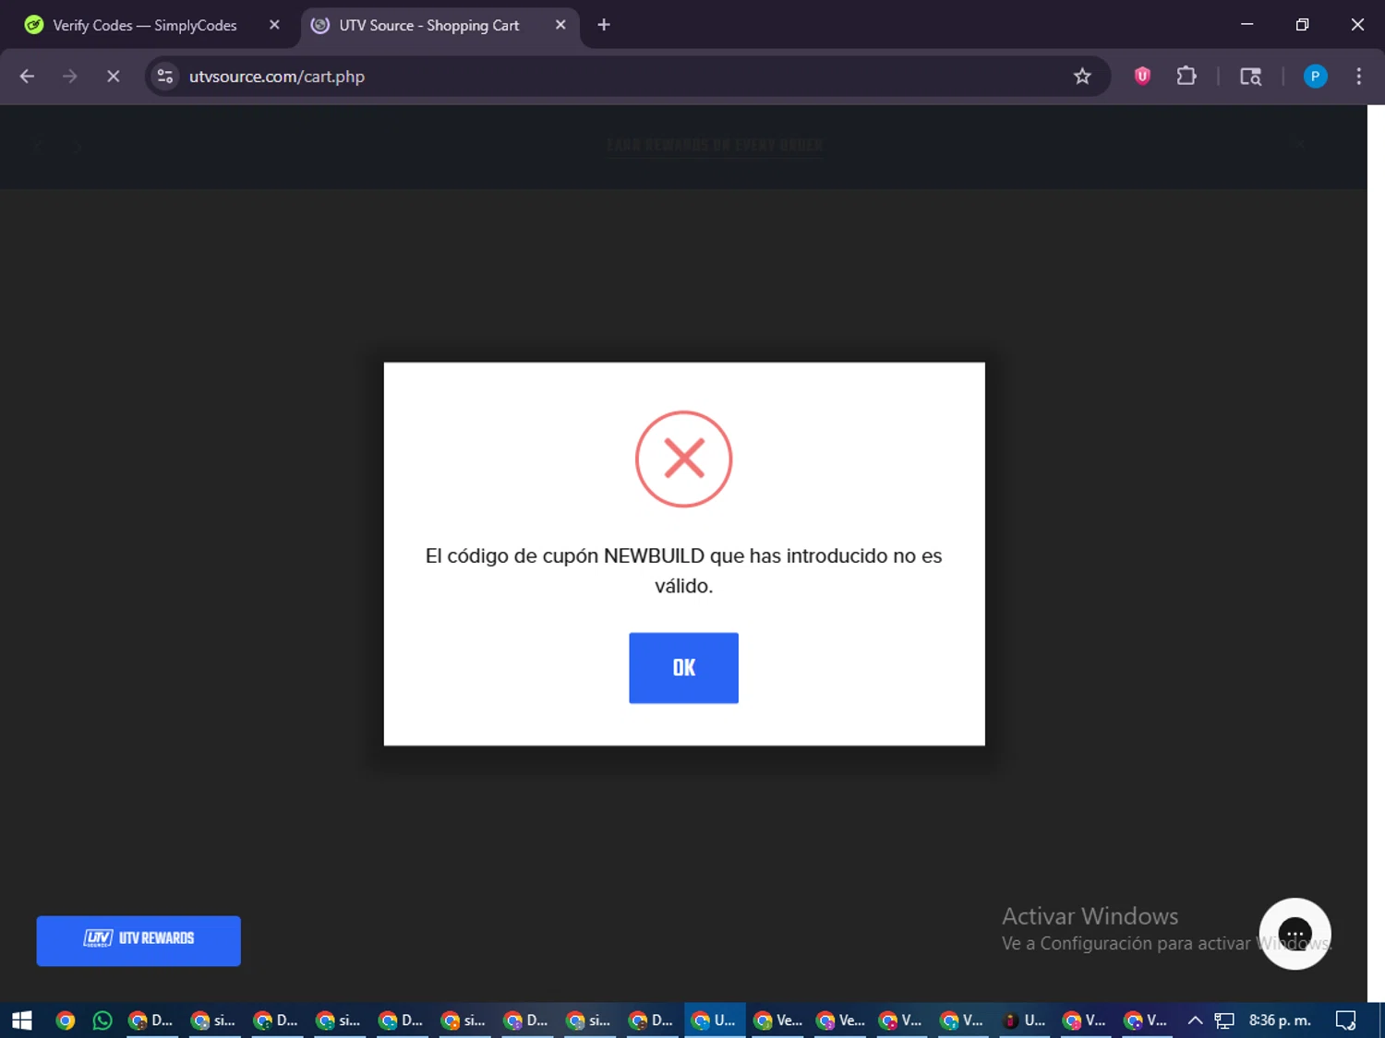Open network status tray icon
Image resolution: width=1385 pixels, height=1038 pixels.
point(1224,1020)
